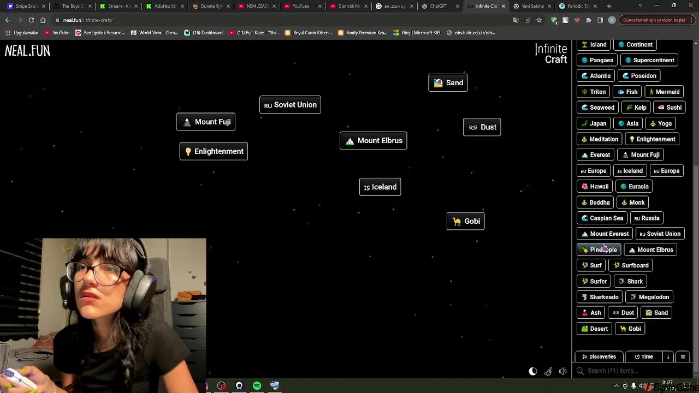The width and height of the screenshot is (699, 393).
Task: Switch to the YouTube browser tab
Action: 302,6
